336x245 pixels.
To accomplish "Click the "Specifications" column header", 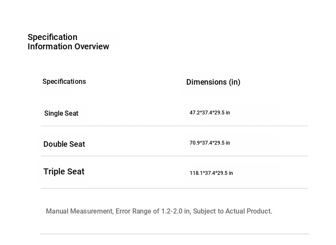I will coord(64,82).
